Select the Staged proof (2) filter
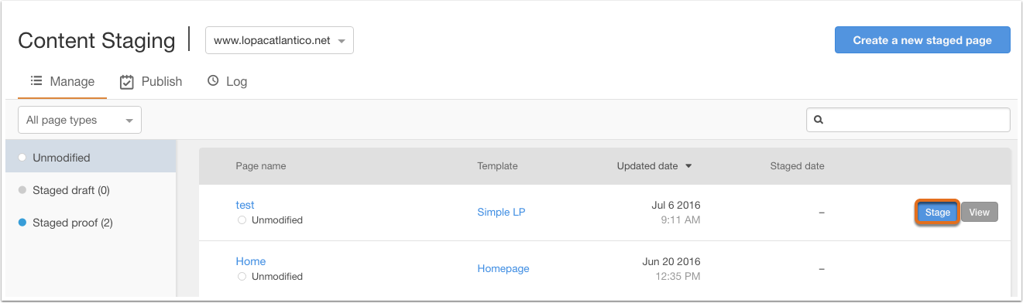Screen dimensions: 1023x303 tap(91, 223)
